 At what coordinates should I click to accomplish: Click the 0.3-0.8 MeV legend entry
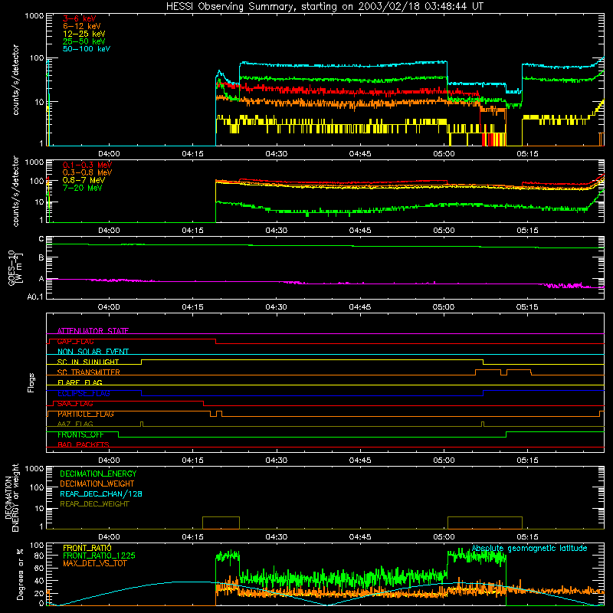tap(87, 173)
